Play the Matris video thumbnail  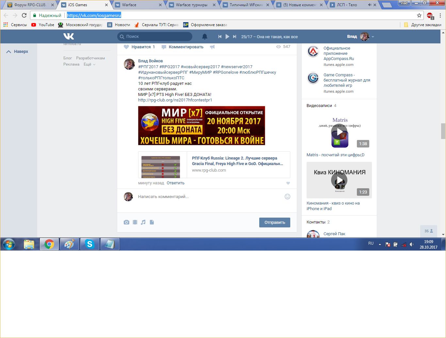tap(339, 131)
